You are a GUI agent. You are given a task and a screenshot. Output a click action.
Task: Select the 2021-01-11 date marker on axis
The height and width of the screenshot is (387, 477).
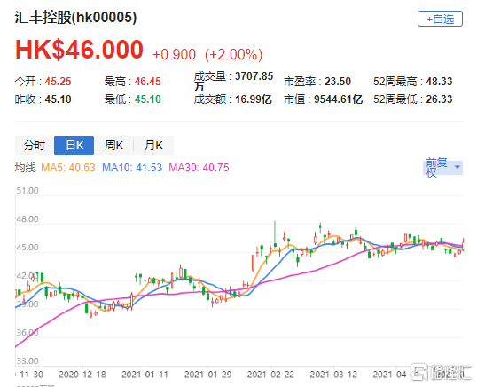[145, 375]
